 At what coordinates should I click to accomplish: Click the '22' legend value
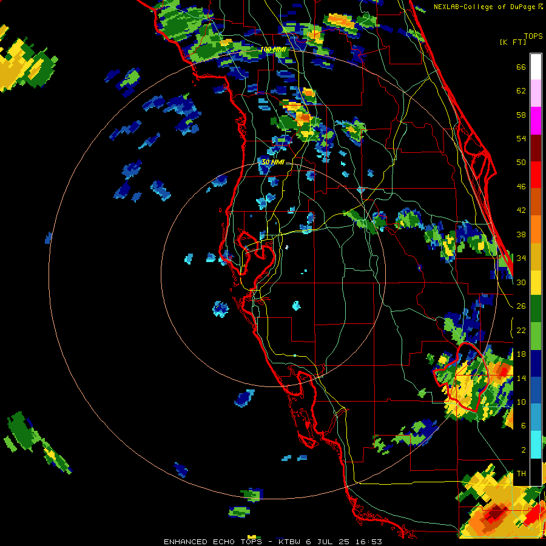pyautogui.click(x=521, y=331)
